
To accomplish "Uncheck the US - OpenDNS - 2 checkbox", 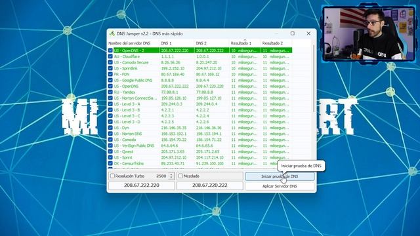I will (110, 50).
